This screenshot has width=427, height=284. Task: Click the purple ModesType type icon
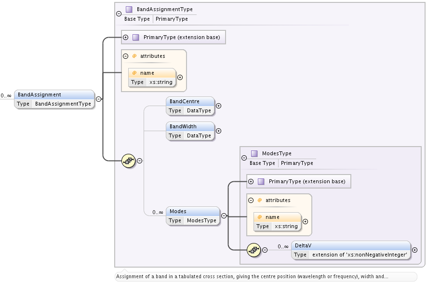coord(254,153)
